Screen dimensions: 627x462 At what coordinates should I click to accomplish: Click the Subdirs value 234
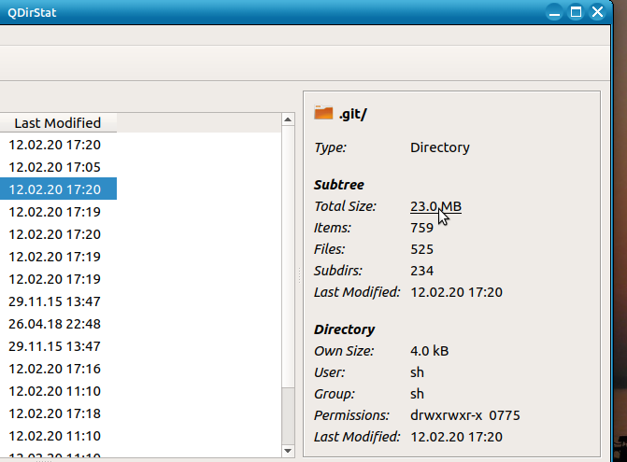pyautogui.click(x=421, y=271)
